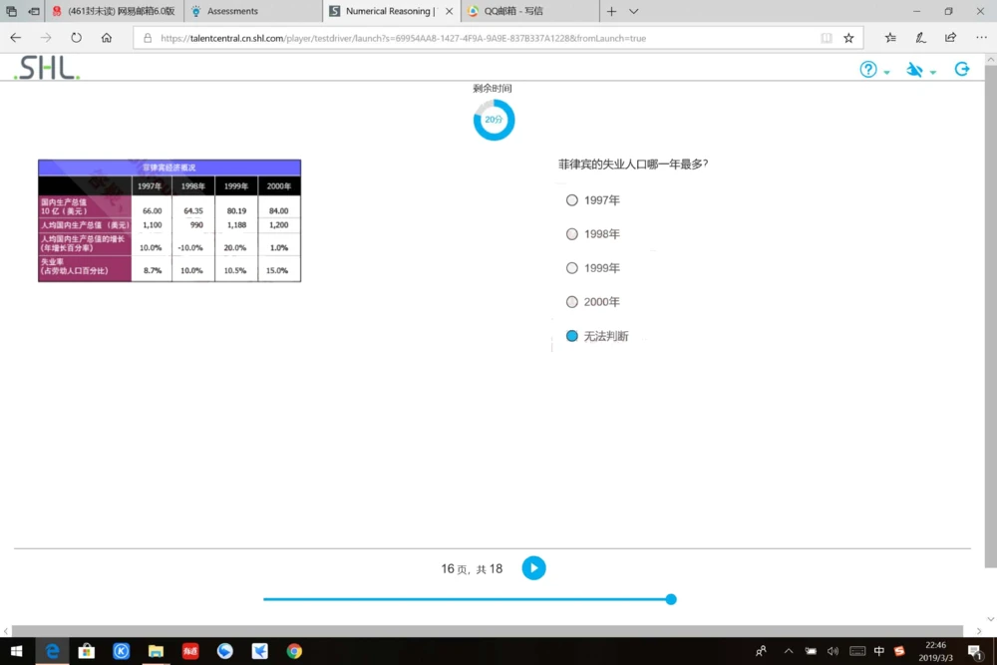This screenshot has height=665, width=997.
Task: Launch Chrome from the taskbar
Action: (x=293, y=650)
